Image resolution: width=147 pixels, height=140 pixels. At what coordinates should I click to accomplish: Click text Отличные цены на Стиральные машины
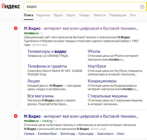(115, 100)
